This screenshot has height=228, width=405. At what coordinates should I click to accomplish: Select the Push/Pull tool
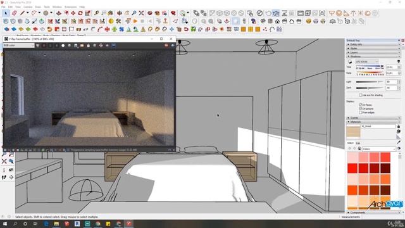59,13
